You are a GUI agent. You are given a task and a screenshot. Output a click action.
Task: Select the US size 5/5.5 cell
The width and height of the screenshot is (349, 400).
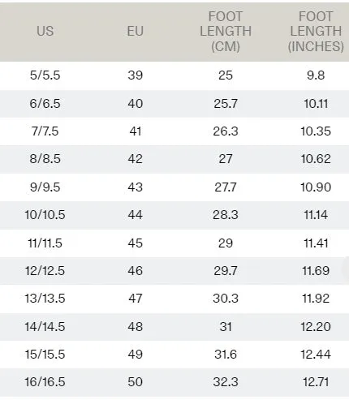tap(45, 75)
